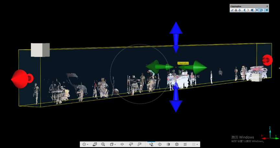Toggle the highlighted clipping tool in bottom toolbar
This screenshot has height=148, width=280.
(x=151, y=144)
